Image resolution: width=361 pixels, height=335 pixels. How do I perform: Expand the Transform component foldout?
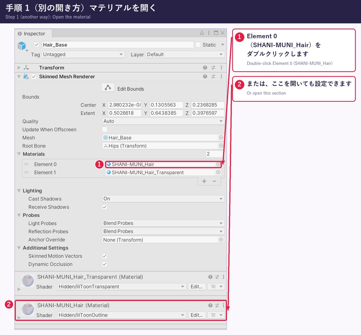pos(19,67)
